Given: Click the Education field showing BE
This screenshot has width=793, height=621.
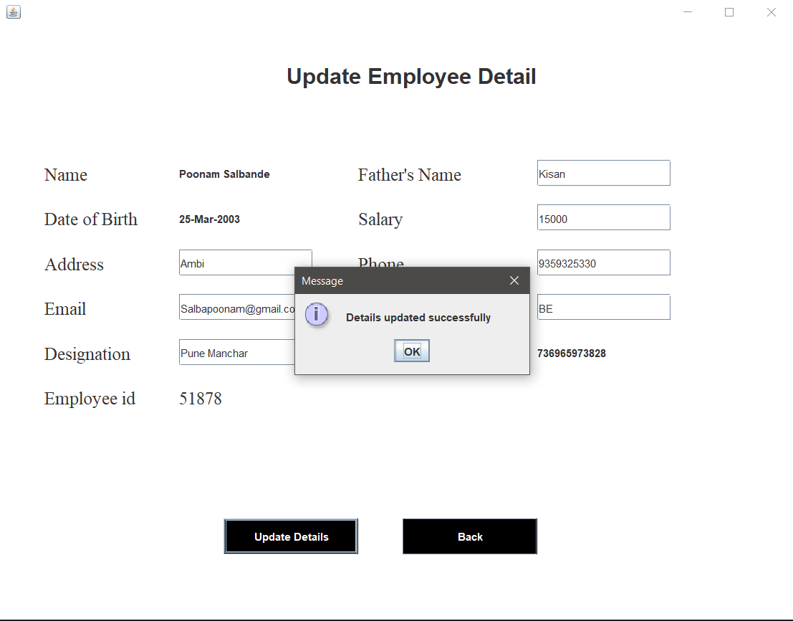Looking at the screenshot, I should tap(603, 307).
